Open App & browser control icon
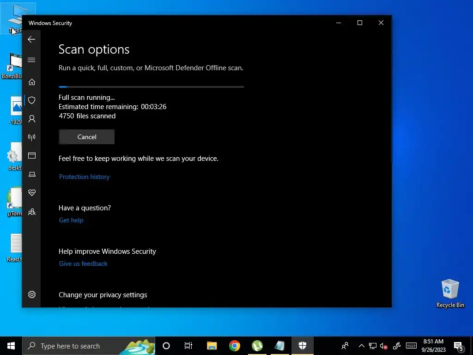Screen dimensions: 473x355 (x=32, y=155)
